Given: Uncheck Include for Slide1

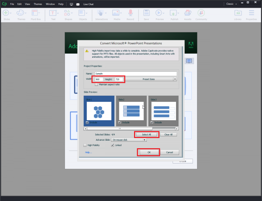Looking at the screenshot, I should (87, 123).
